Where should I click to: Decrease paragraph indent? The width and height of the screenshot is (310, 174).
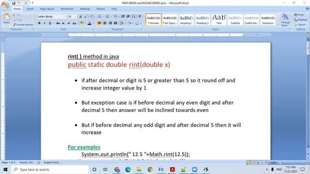click(123, 16)
